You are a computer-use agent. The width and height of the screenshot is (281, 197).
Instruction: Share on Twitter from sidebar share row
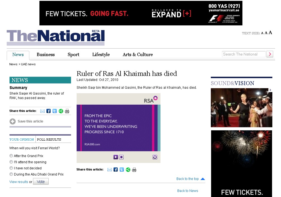point(55,111)
